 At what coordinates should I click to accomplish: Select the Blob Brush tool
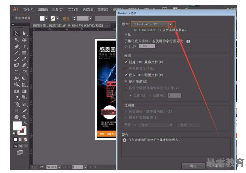16,65
